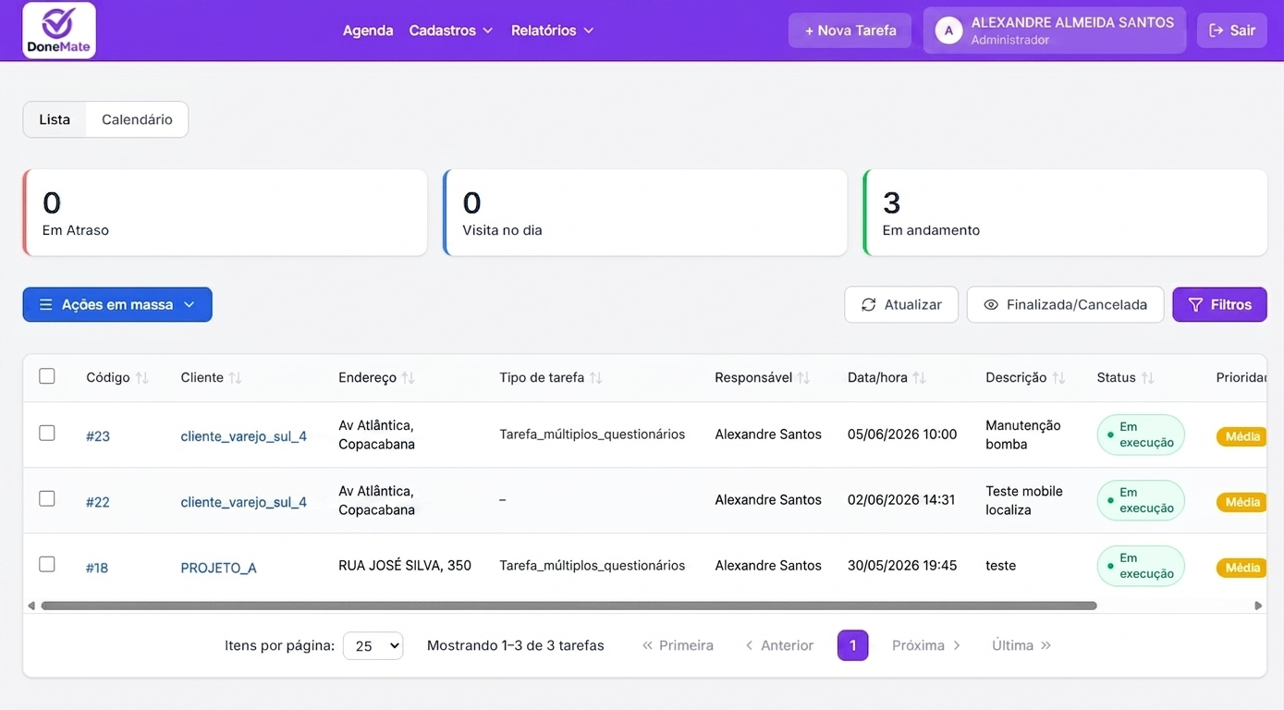Sort by Tipo de tarefa arrows

pyautogui.click(x=595, y=378)
